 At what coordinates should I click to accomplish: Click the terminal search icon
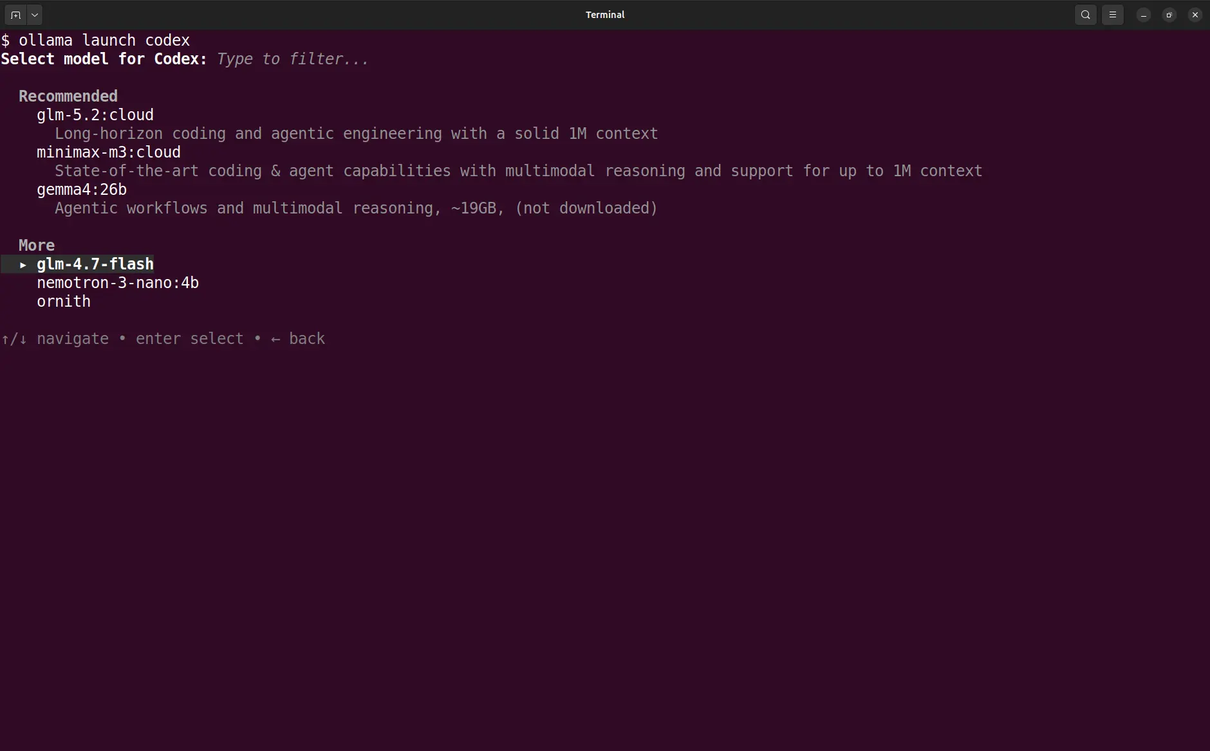tap(1085, 15)
